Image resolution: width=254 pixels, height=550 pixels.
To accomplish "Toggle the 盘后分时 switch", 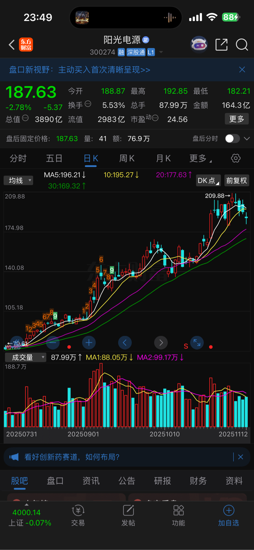I will point(232,138).
